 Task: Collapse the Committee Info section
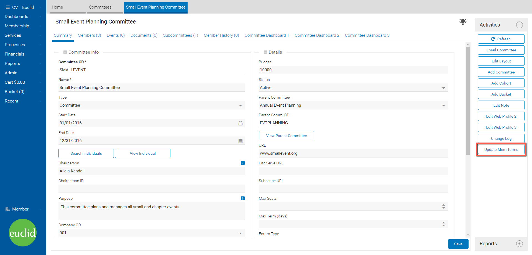click(65, 52)
